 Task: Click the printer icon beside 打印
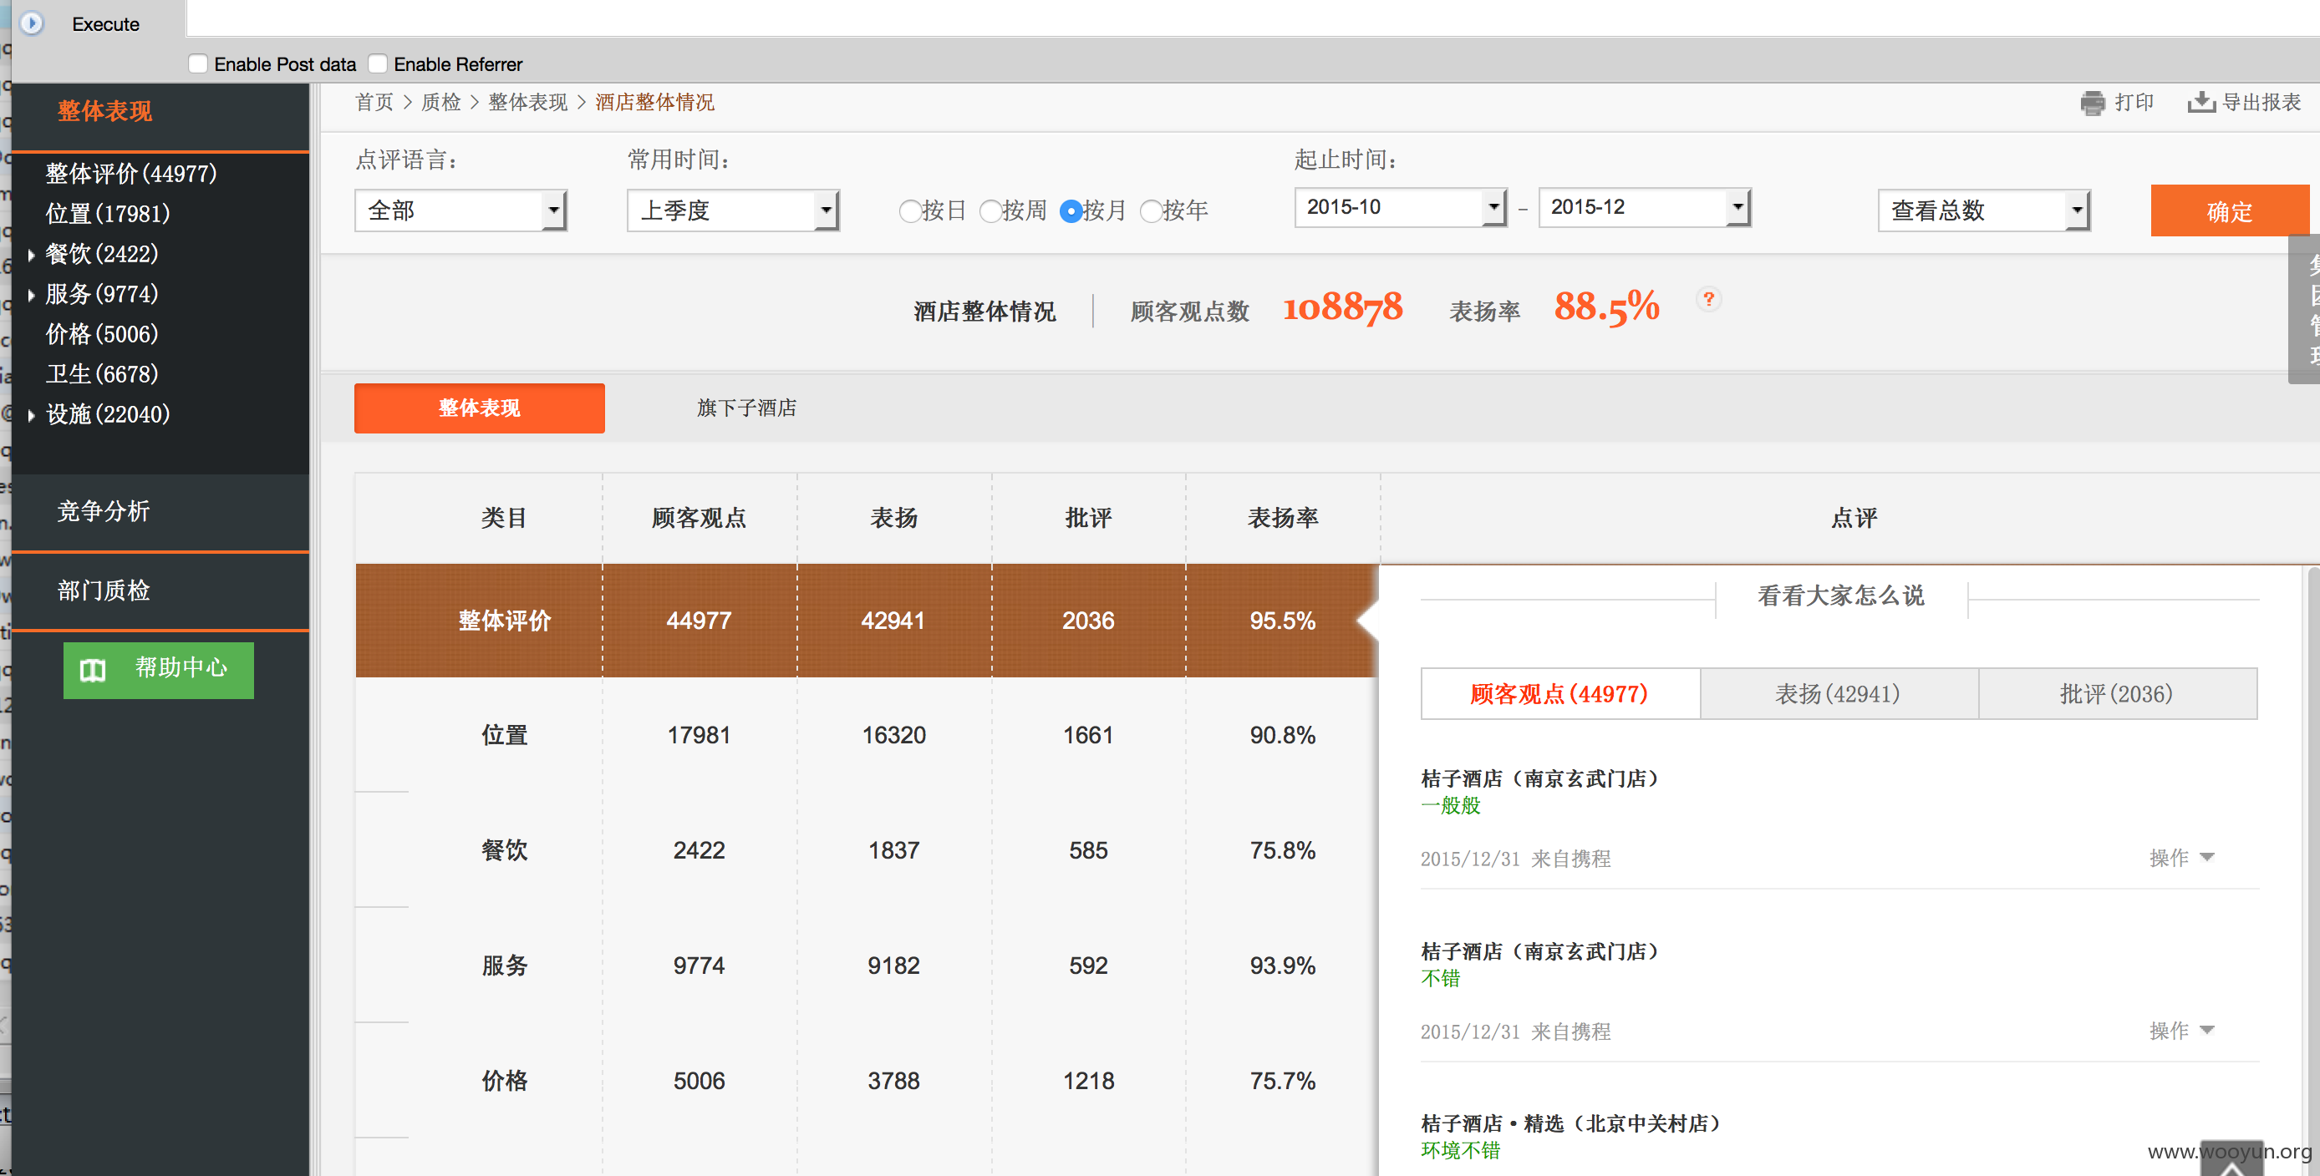point(2092,104)
